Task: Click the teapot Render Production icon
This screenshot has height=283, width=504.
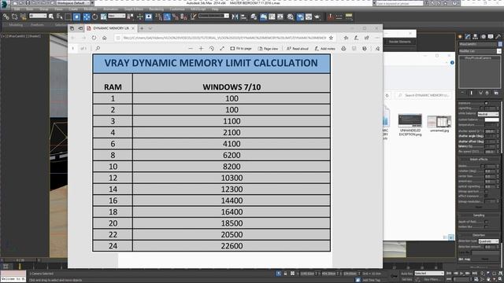Action: point(317,17)
